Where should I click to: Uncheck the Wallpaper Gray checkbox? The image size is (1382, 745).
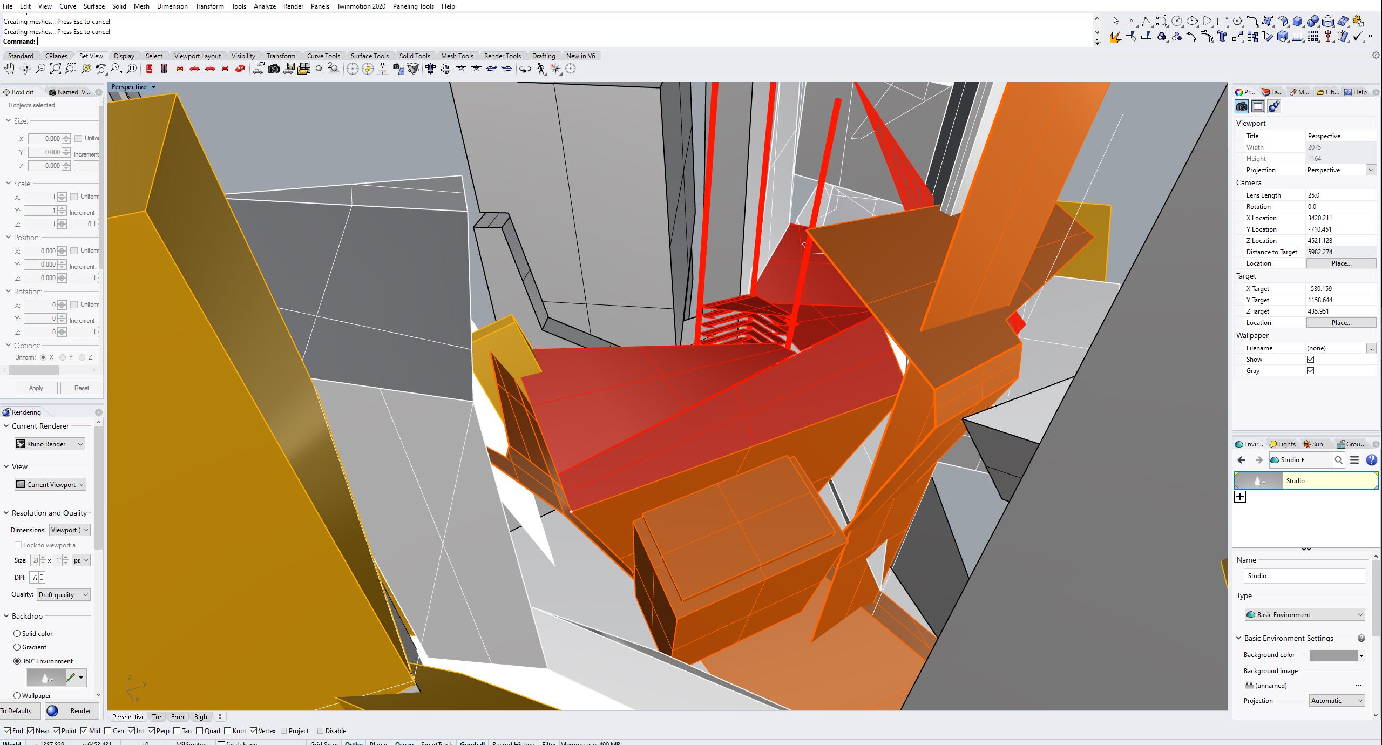[x=1310, y=370]
